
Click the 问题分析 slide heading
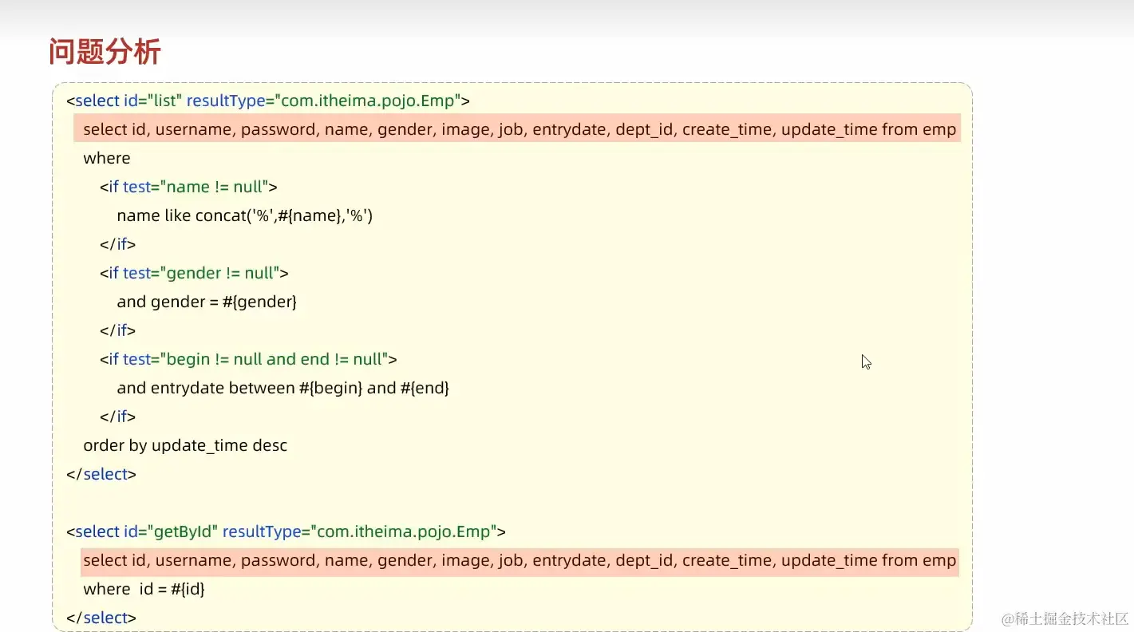tap(105, 52)
